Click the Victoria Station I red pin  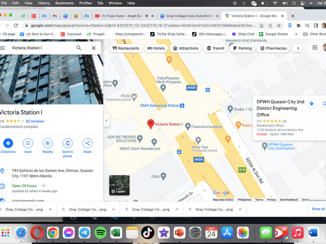[x=151, y=124]
